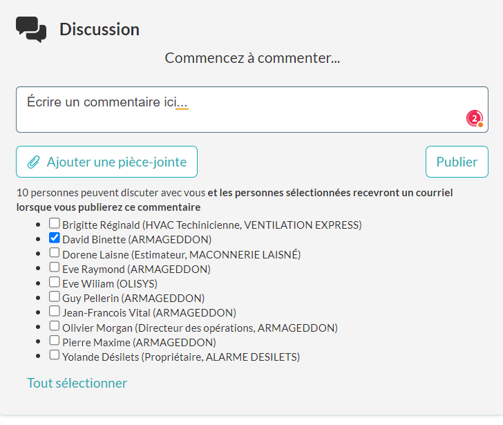Open the red spell-check badge showing 2
The height and width of the screenshot is (425, 503).
pos(475,118)
